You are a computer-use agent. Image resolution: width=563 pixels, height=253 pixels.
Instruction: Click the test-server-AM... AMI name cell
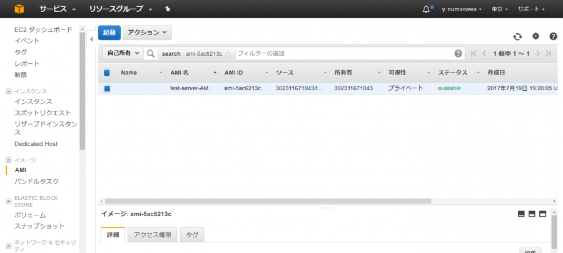coord(192,88)
